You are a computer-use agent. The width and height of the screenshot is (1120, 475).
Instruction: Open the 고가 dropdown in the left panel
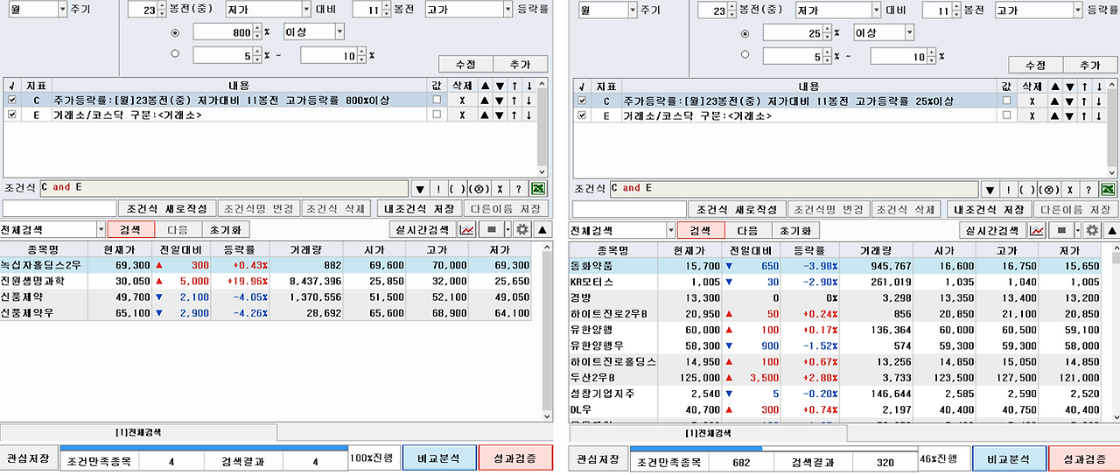tap(507, 10)
